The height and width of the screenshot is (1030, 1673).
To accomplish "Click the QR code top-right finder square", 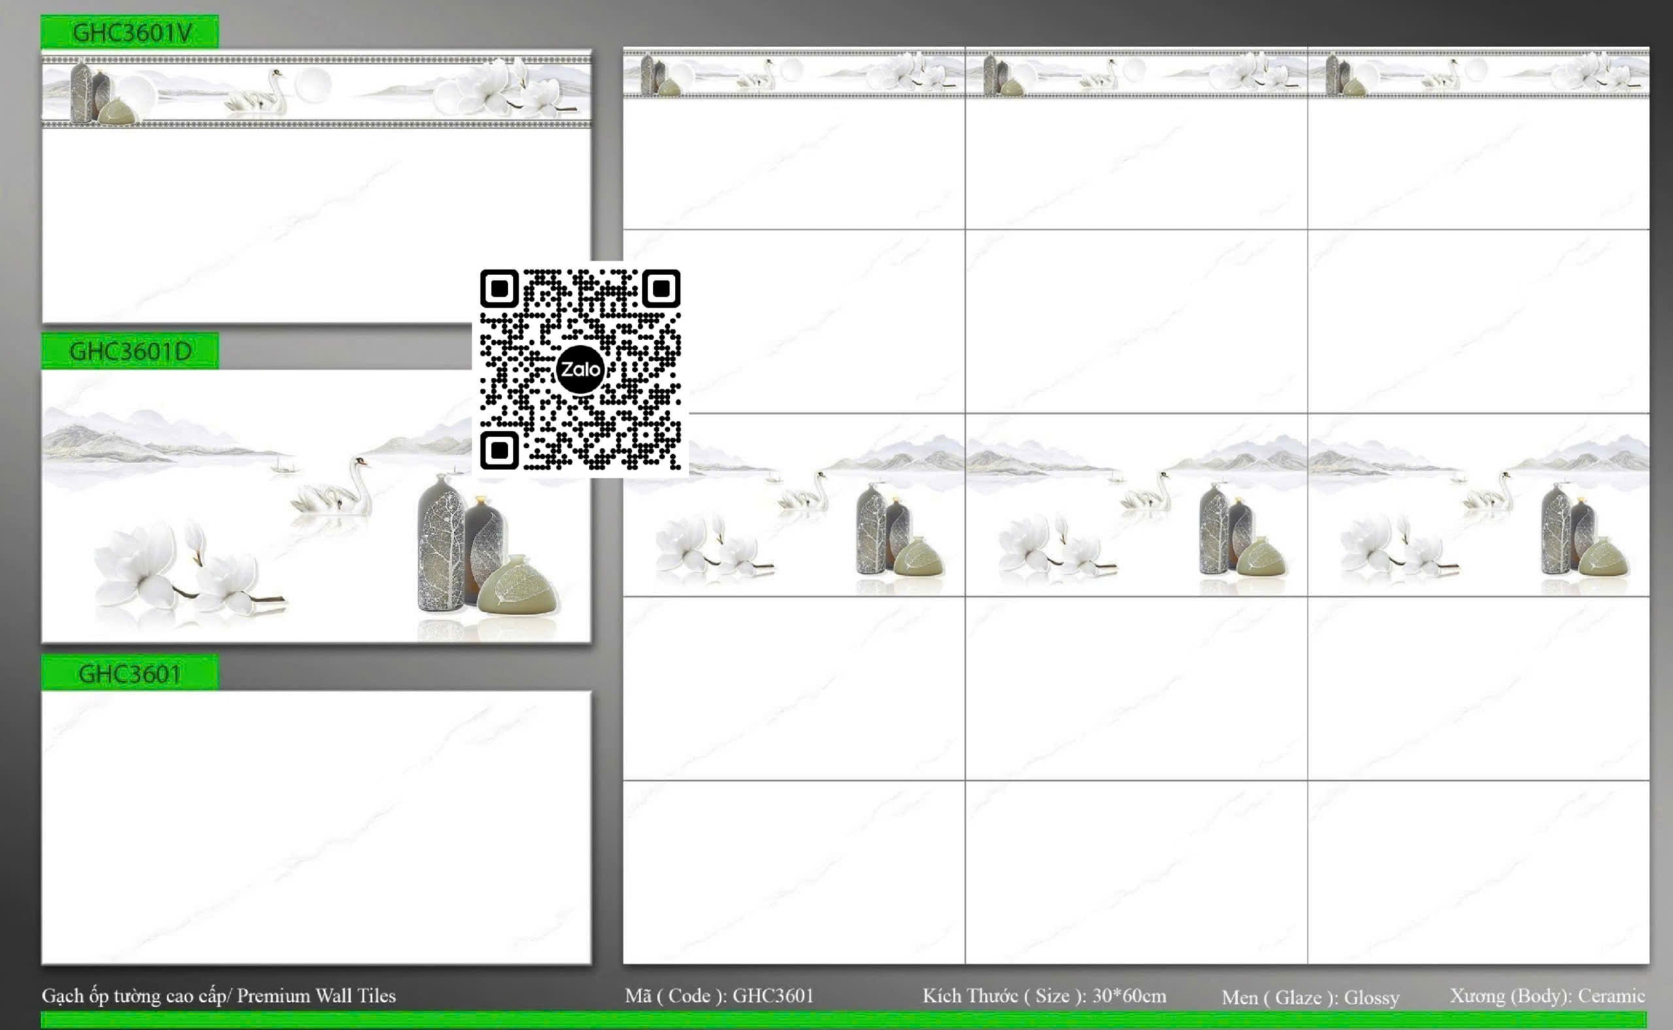I will 661,289.
